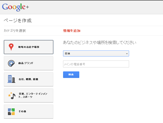Click the あなたのビジネスや場所を検索してください text
This screenshot has height=123, width=163.
(100, 43)
